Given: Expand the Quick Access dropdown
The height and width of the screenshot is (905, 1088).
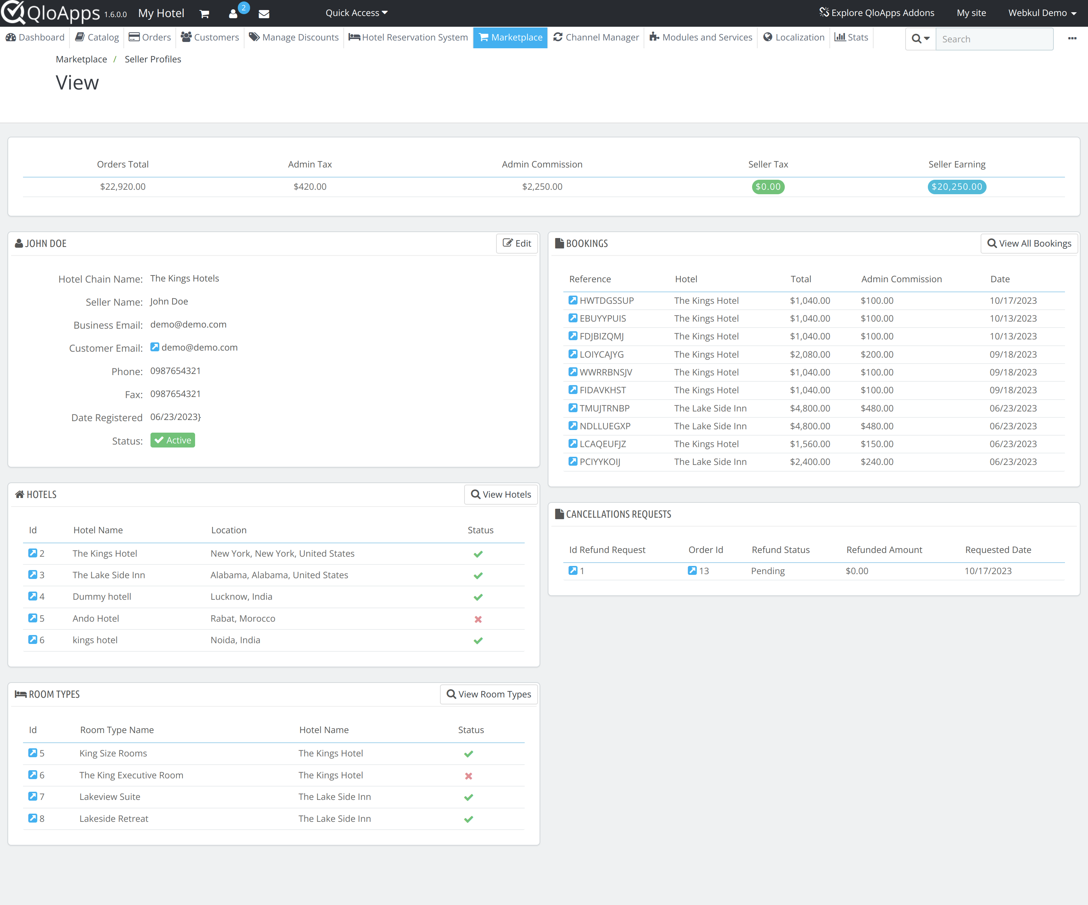Looking at the screenshot, I should coord(356,13).
